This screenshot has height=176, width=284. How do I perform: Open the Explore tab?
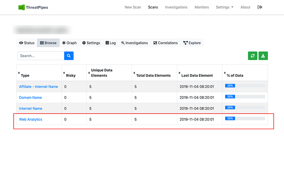[x=192, y=43]
